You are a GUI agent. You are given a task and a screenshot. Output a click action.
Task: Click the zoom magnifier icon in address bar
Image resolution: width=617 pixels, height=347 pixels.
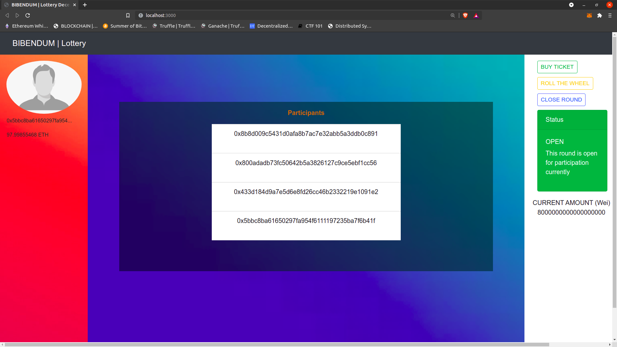click(453, 15)
